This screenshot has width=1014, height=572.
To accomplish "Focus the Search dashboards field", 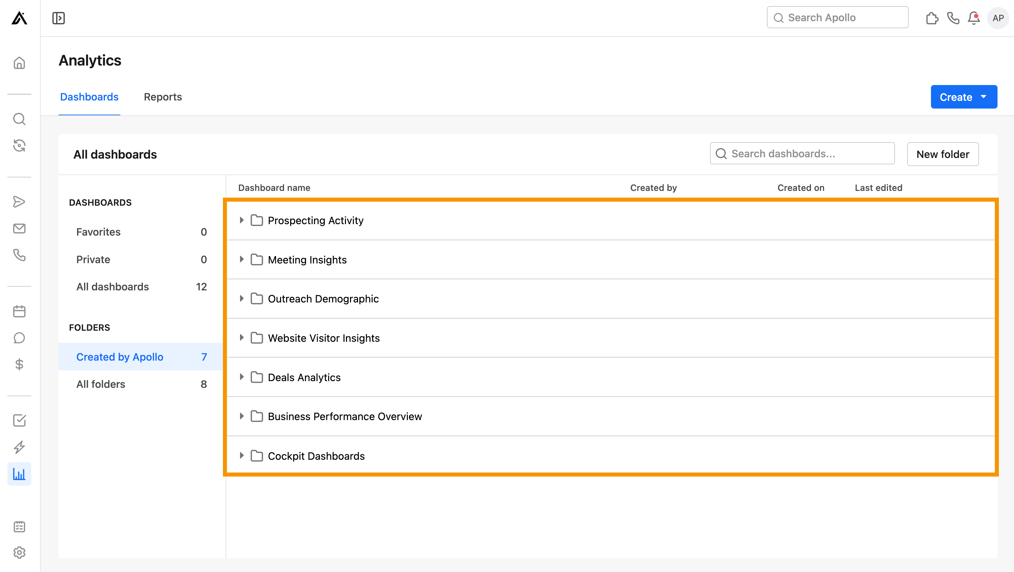I will pyautogui.click(x=802, y=154).
